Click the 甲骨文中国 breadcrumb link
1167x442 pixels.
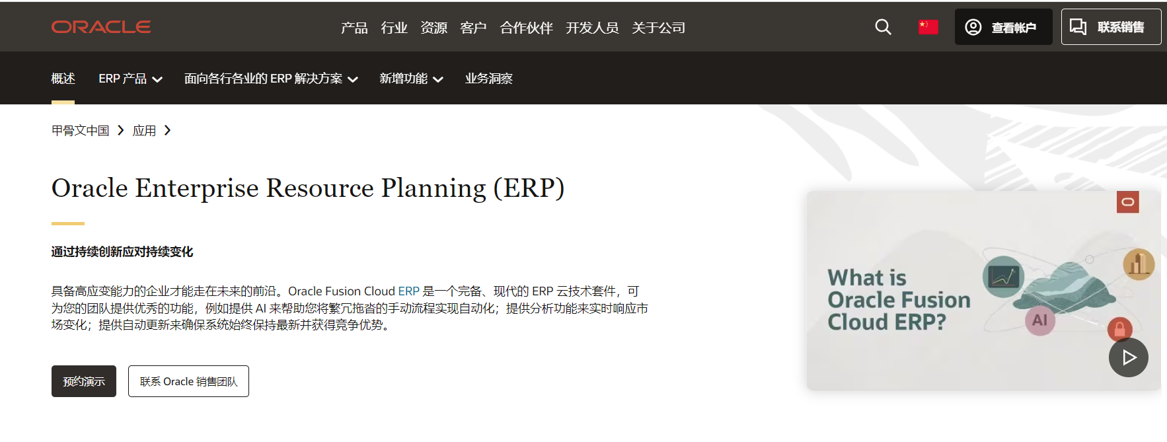click(81, 131)
